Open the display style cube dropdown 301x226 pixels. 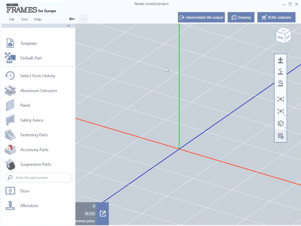tap(281, 124)
